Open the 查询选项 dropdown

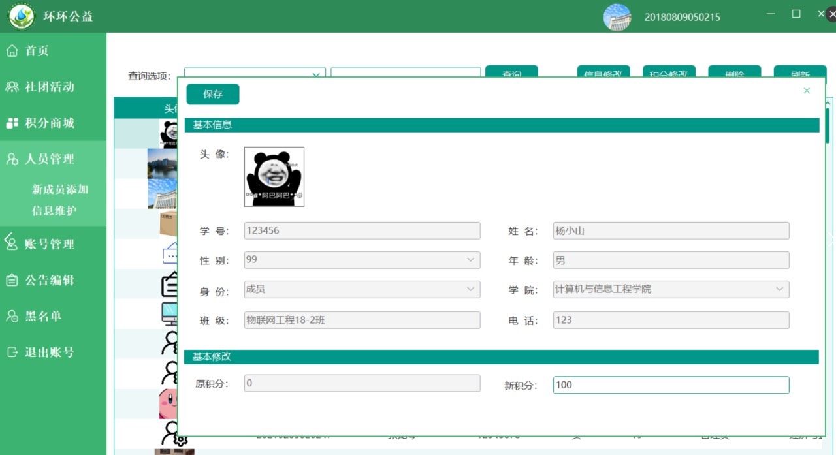255,72
